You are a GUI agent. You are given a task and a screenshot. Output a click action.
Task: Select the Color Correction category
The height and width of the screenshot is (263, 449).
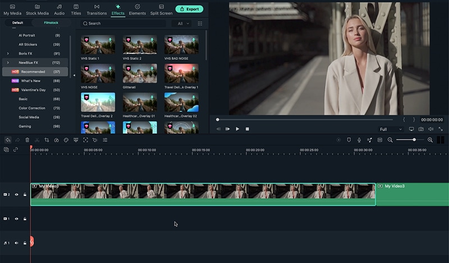pos(35,108)
